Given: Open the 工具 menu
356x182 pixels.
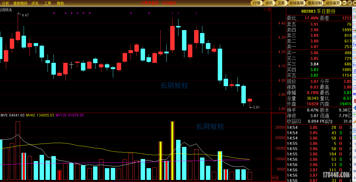Looking at the screenshot, I should (48, 3).
